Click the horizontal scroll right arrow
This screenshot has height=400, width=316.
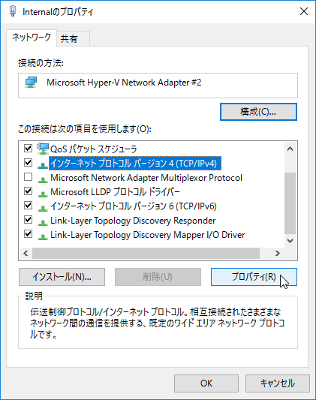pos(278,254)
